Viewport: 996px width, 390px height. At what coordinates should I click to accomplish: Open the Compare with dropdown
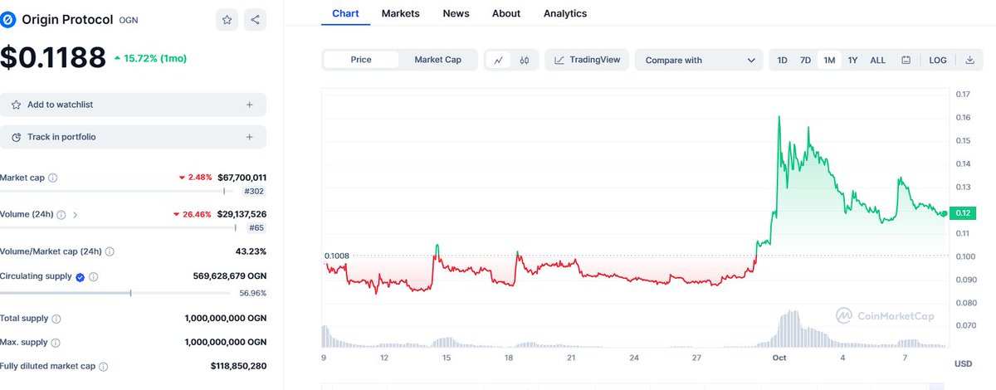tap(699, 60)
